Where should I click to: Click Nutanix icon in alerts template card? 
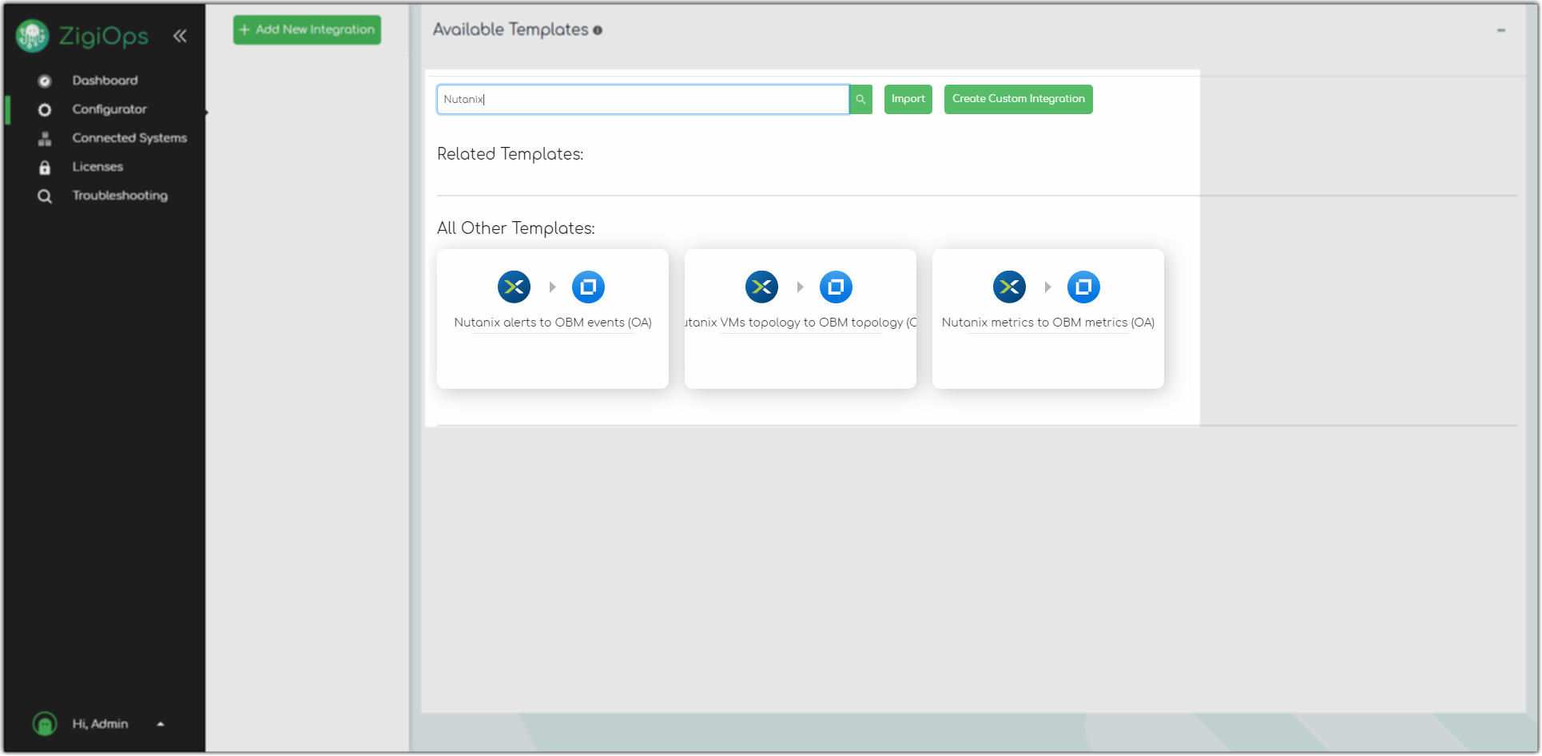pyautogui.click(x=515, y=287)
